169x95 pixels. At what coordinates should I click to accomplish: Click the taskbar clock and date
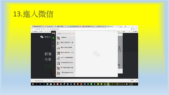point(131,84)
